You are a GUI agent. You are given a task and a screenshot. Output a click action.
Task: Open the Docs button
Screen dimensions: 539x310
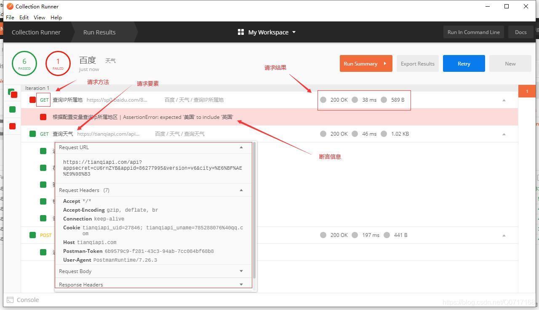(x=521, y=32)
